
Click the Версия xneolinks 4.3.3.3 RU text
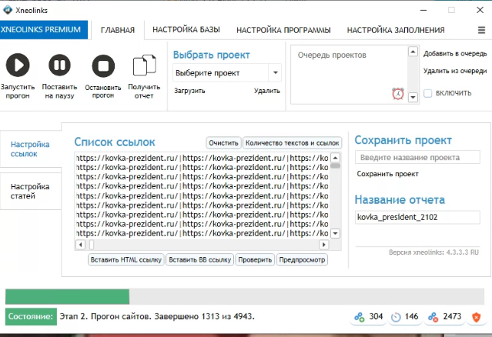click(433, 252)
